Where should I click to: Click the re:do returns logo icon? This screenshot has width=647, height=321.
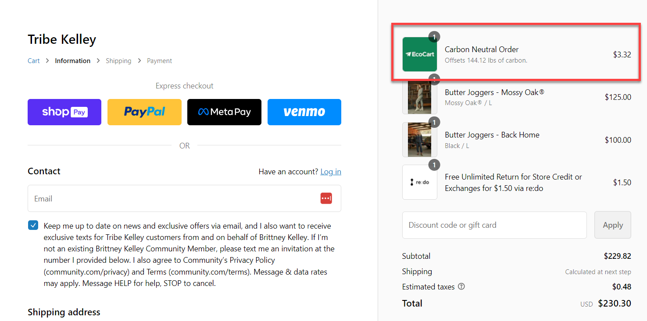point(419,182)
